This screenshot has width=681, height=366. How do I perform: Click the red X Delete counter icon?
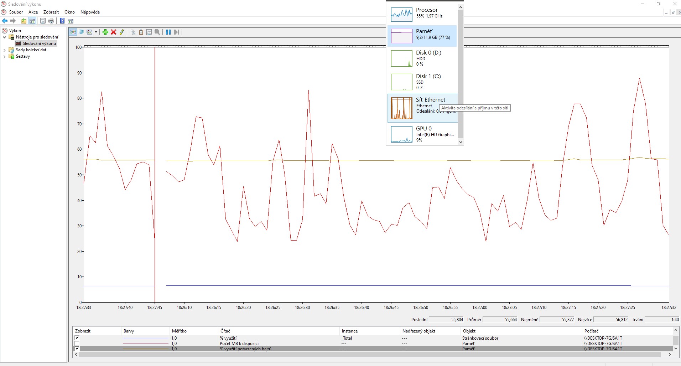(114, 32)
